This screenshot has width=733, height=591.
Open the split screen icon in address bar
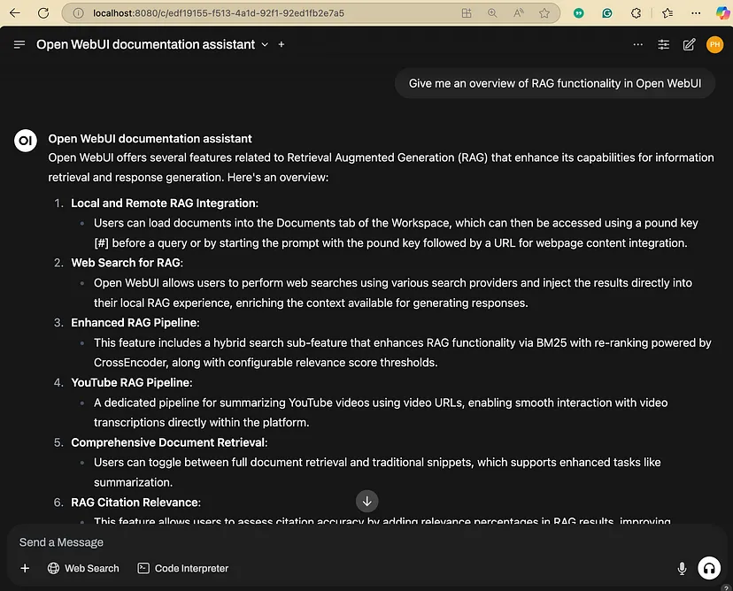click(x=466, y=13)
